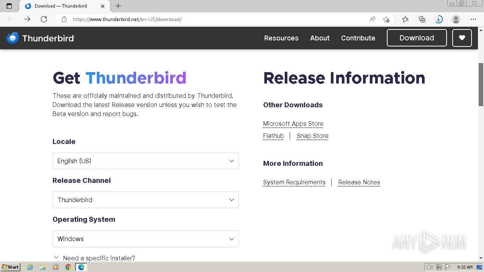
Task: Open Internet Explorer from the taskbar
Action: [x=30, y=267]
